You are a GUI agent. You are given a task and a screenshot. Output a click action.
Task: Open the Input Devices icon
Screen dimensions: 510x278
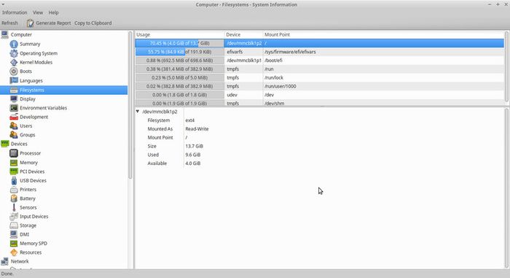pos(14,217)
